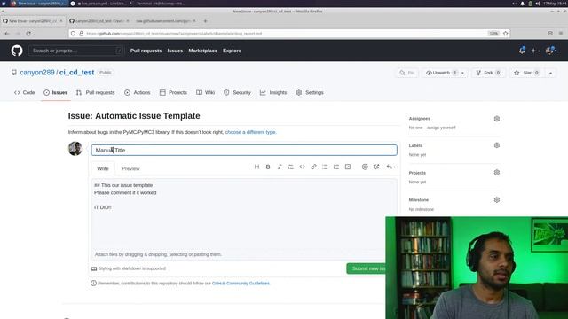
Task: Switch to the second Firefox tab canyon289/ci_cd_test
Action: point(99,21)
